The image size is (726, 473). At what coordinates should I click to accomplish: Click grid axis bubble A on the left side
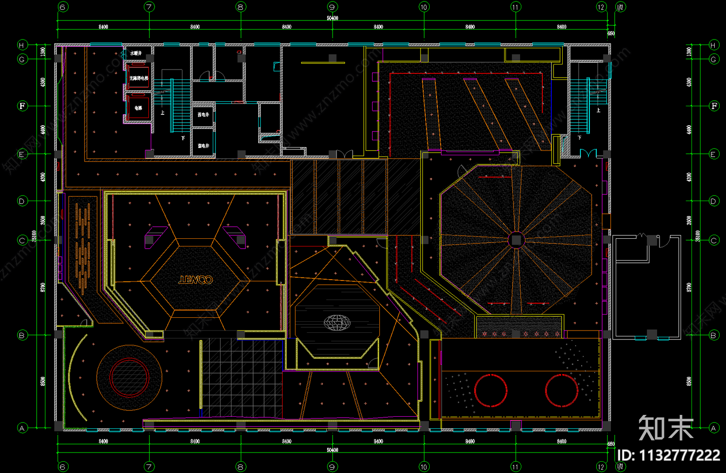tap(22, 428)
